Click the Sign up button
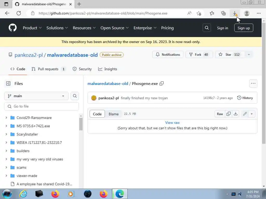Viewport: 266px width, 199px height. [244, 28]
